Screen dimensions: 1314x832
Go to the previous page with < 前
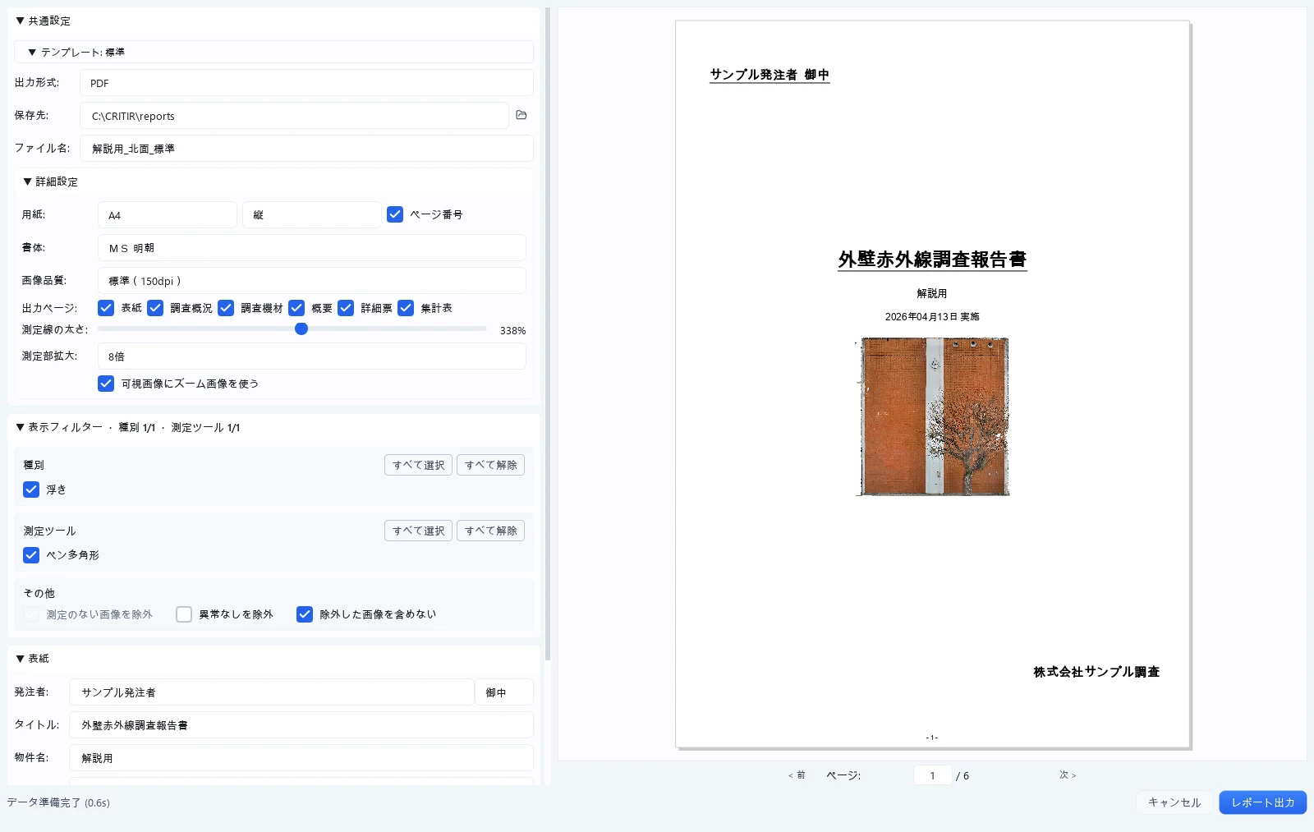pyautogui.click(x=797, y=775)
